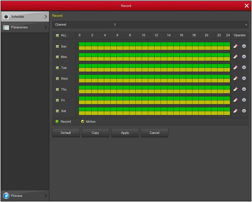Click the 'Operate' column header
The image size is (252, 202).
[x=239, y=35]
